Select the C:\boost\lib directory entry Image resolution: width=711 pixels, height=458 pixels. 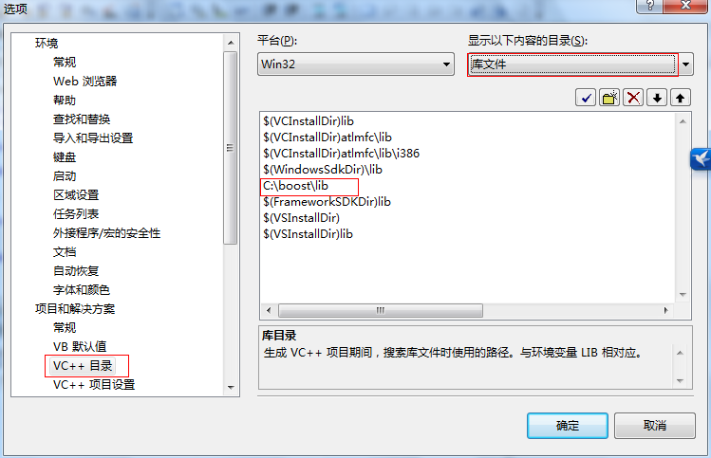[x=295, y=186]
